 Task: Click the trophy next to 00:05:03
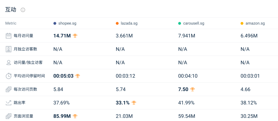pos(78,76)
